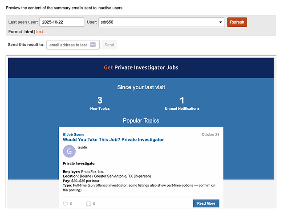Click the 'Since your last visit' heading
This screenshot has width=292, height=223.
(141, 87)
